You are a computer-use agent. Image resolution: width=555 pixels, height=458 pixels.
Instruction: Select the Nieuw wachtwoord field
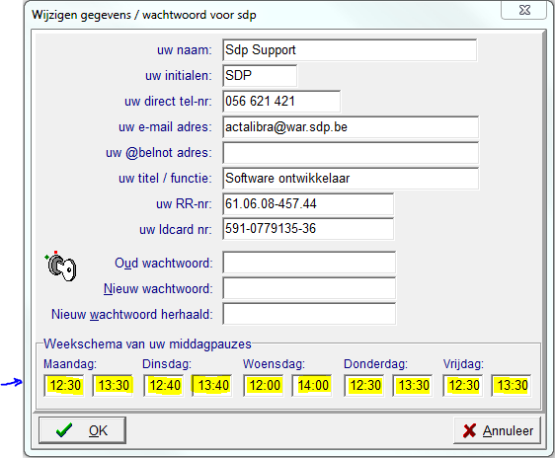point(309,288)
